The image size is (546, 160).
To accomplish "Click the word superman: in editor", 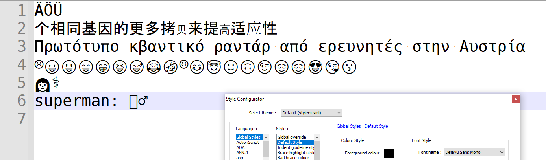I will coord(76,101).
